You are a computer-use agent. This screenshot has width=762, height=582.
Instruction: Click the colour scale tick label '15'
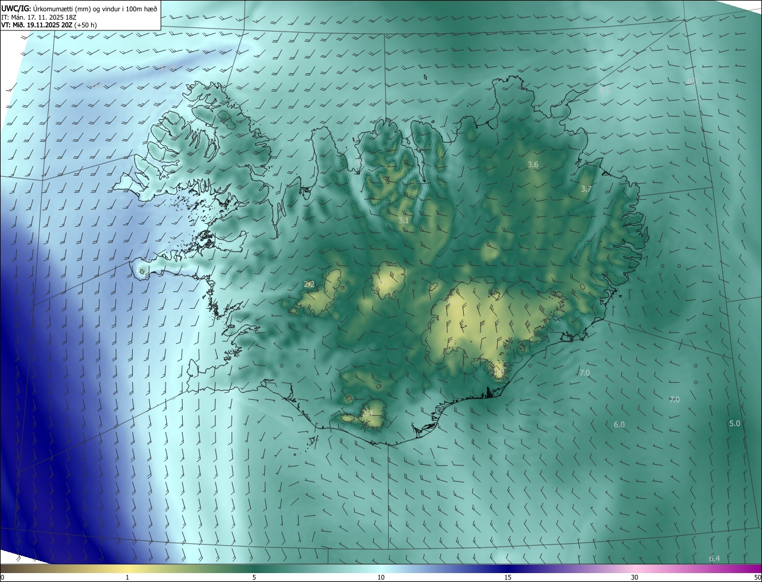pyautogui.click(x=508, y=578)
